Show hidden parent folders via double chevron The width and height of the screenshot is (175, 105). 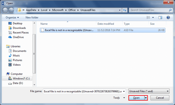(x=24, y=10)
